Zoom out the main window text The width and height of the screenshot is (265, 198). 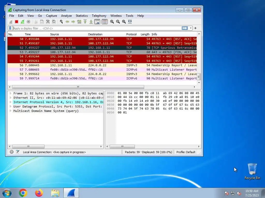point(118,22)
